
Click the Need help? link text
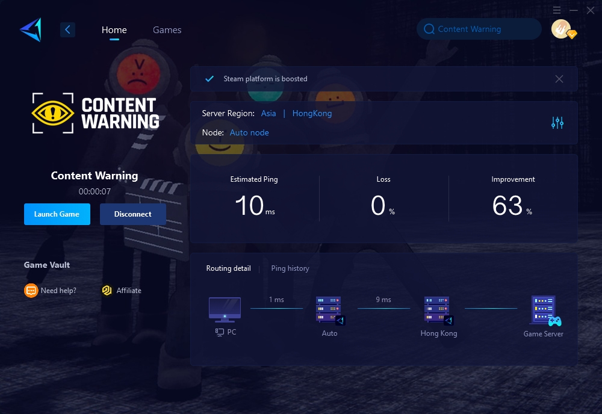tap(58, 291)
